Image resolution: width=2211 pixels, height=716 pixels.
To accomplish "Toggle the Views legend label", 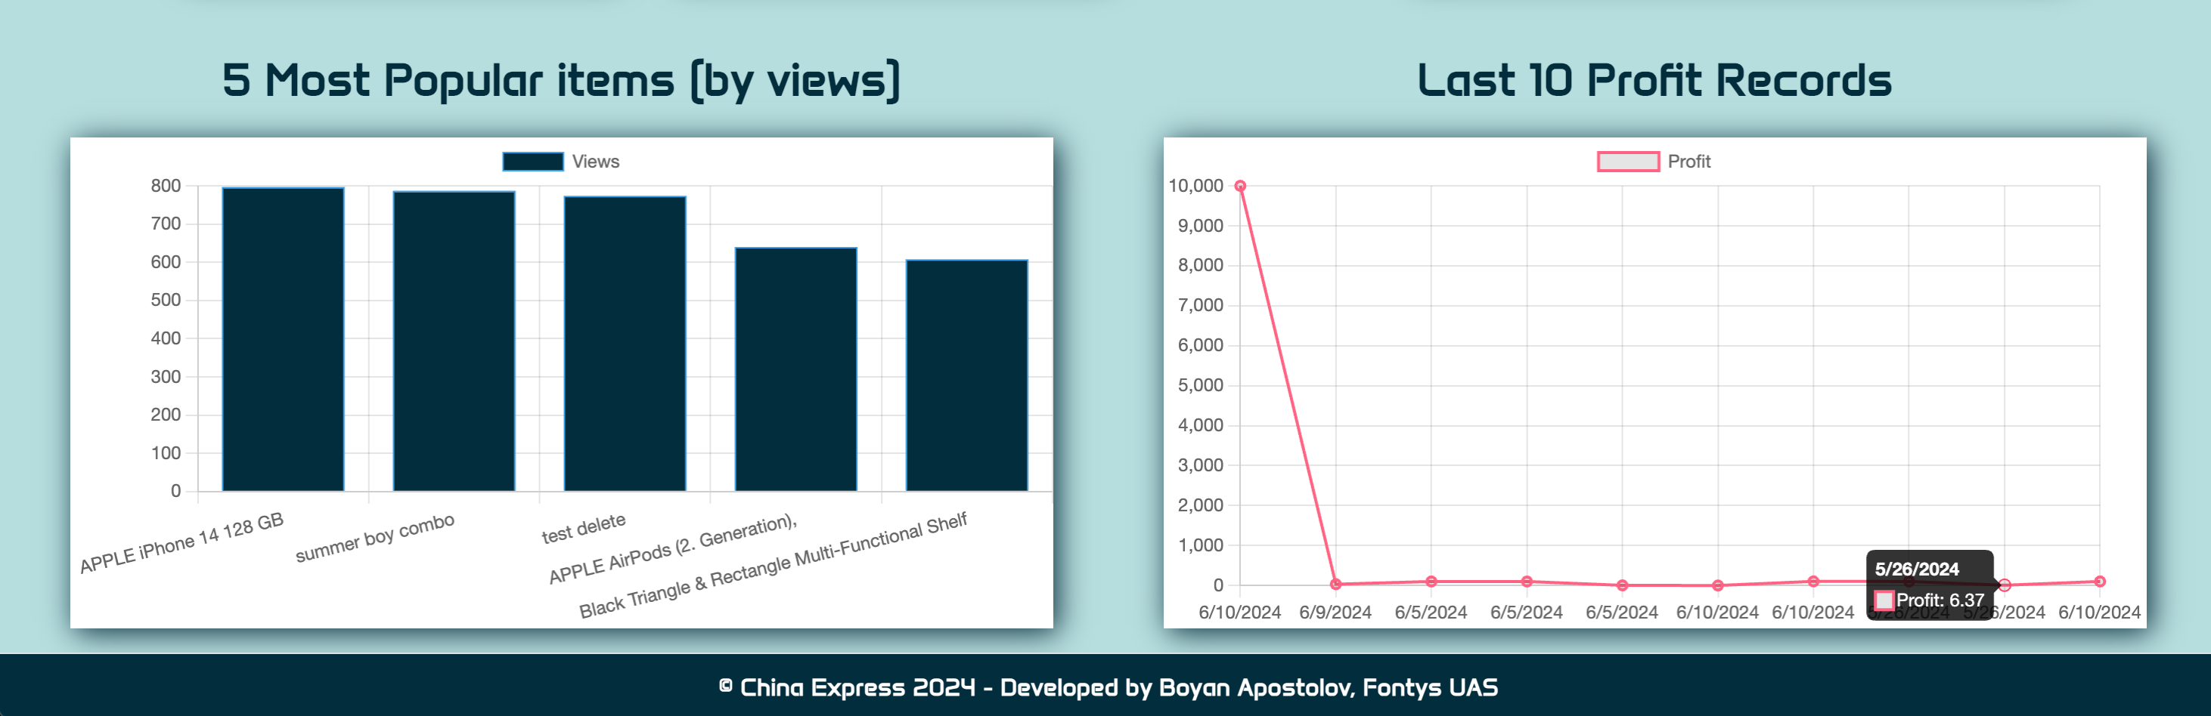I will [x=596, y=161].
